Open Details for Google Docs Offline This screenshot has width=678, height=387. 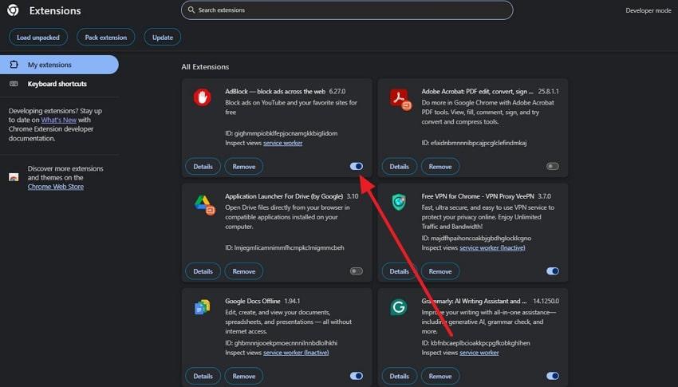[x=203, y=376]
